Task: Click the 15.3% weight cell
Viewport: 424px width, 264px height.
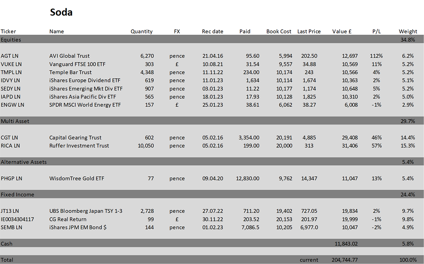Action: coord(407,145)
